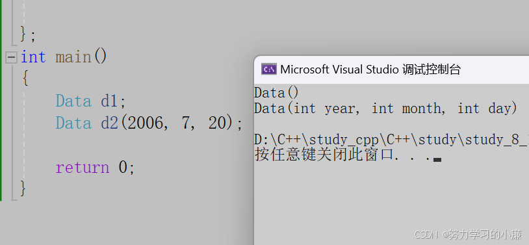
Task: Click the D:\C++\study_cpp path line in console
Action: [x=391, y=140]
